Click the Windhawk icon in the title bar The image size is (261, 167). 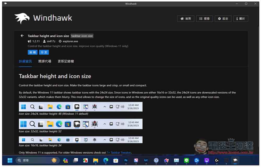click(x=5, y=4)
